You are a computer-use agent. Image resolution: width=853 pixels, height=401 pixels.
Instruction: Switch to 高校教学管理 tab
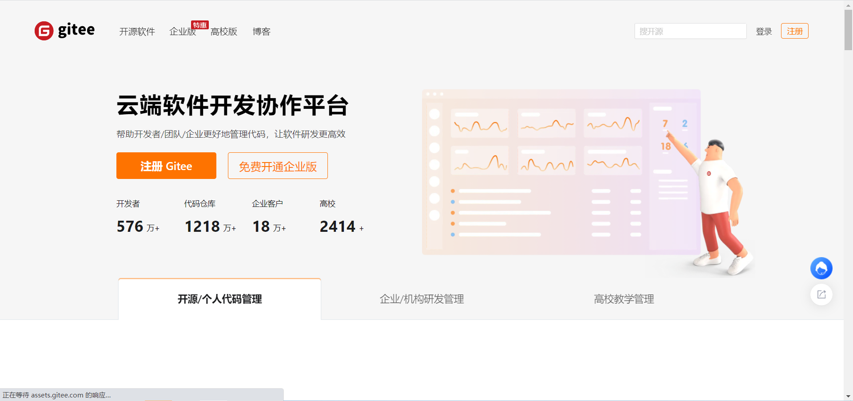point(624,299)
